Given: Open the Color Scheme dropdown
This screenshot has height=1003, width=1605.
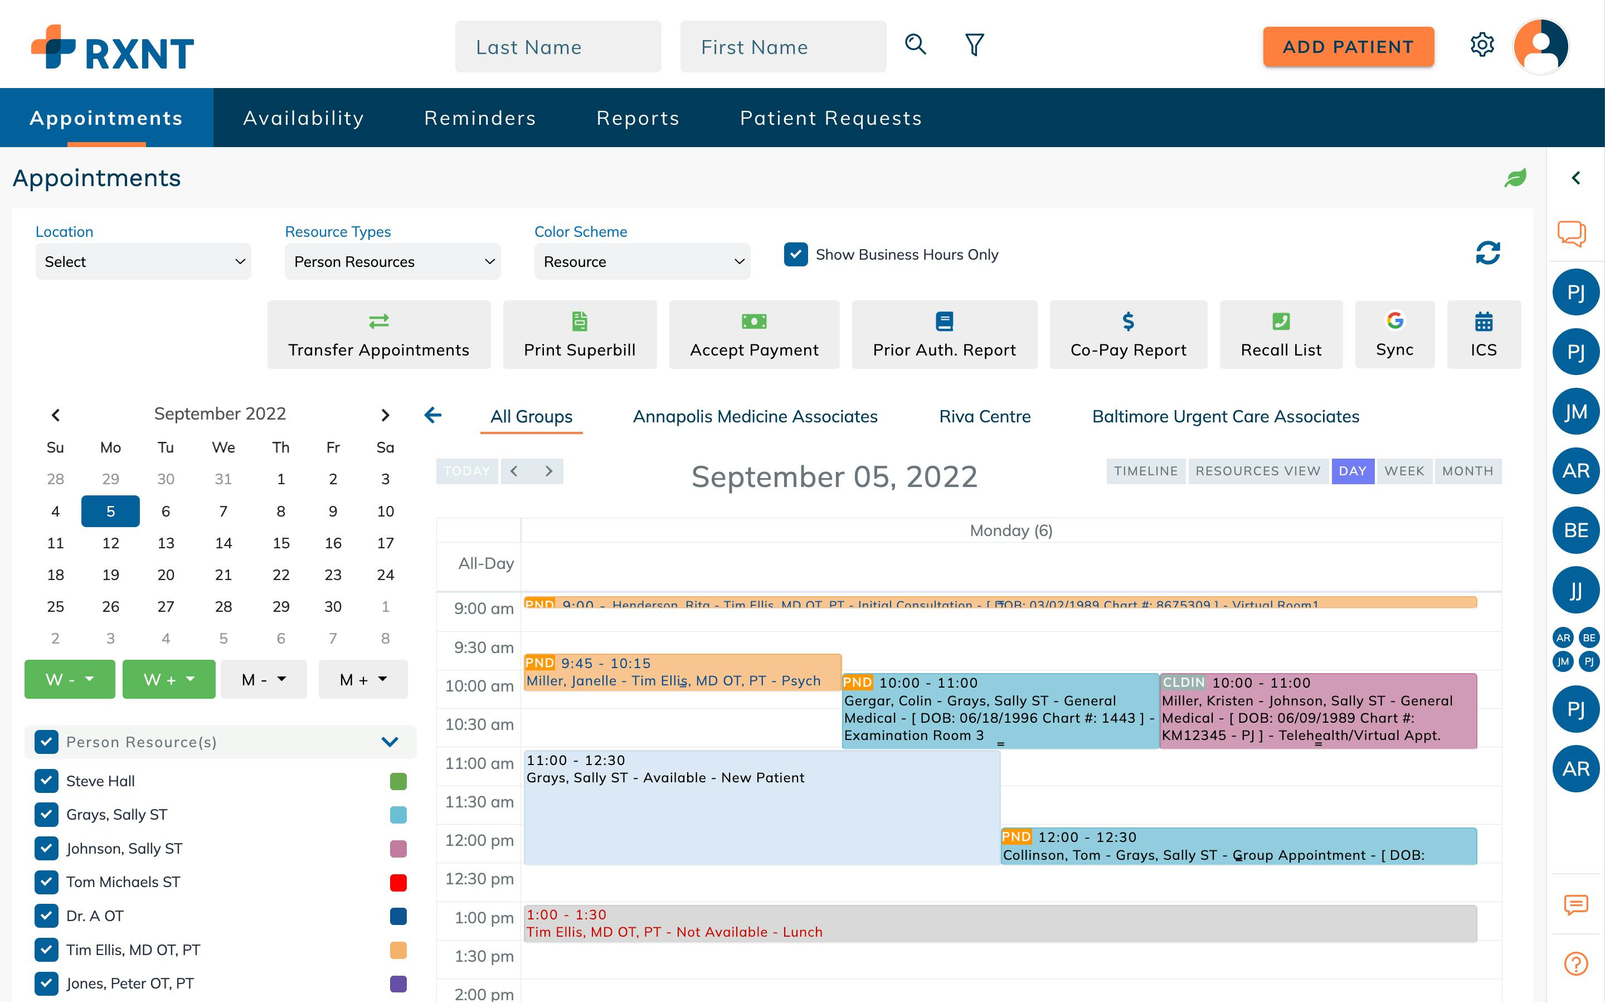Looking at the screenshot, I should [641, 261].
